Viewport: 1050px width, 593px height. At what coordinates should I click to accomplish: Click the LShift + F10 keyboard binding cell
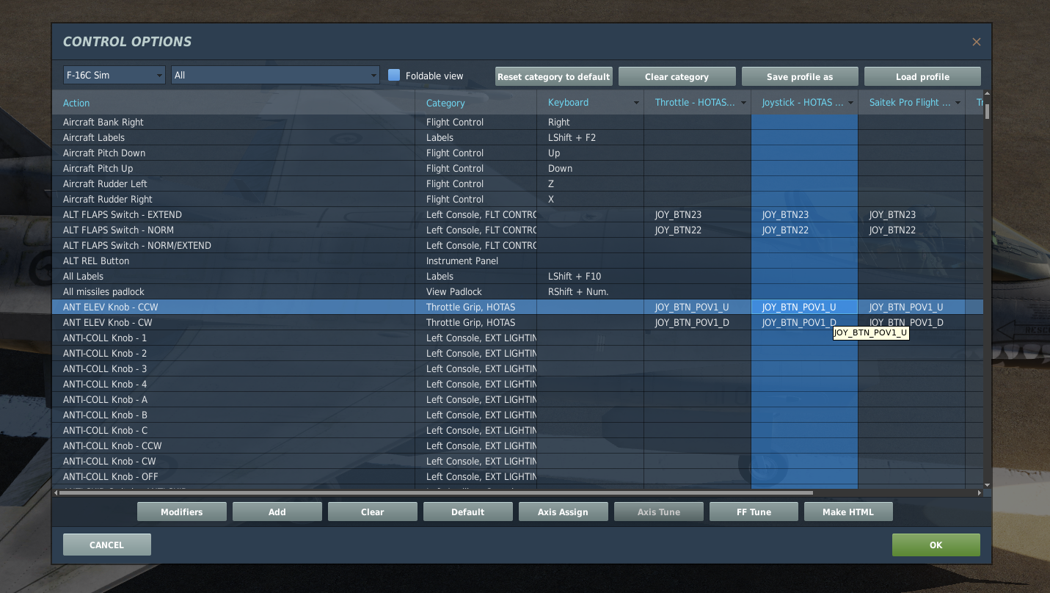590,276
